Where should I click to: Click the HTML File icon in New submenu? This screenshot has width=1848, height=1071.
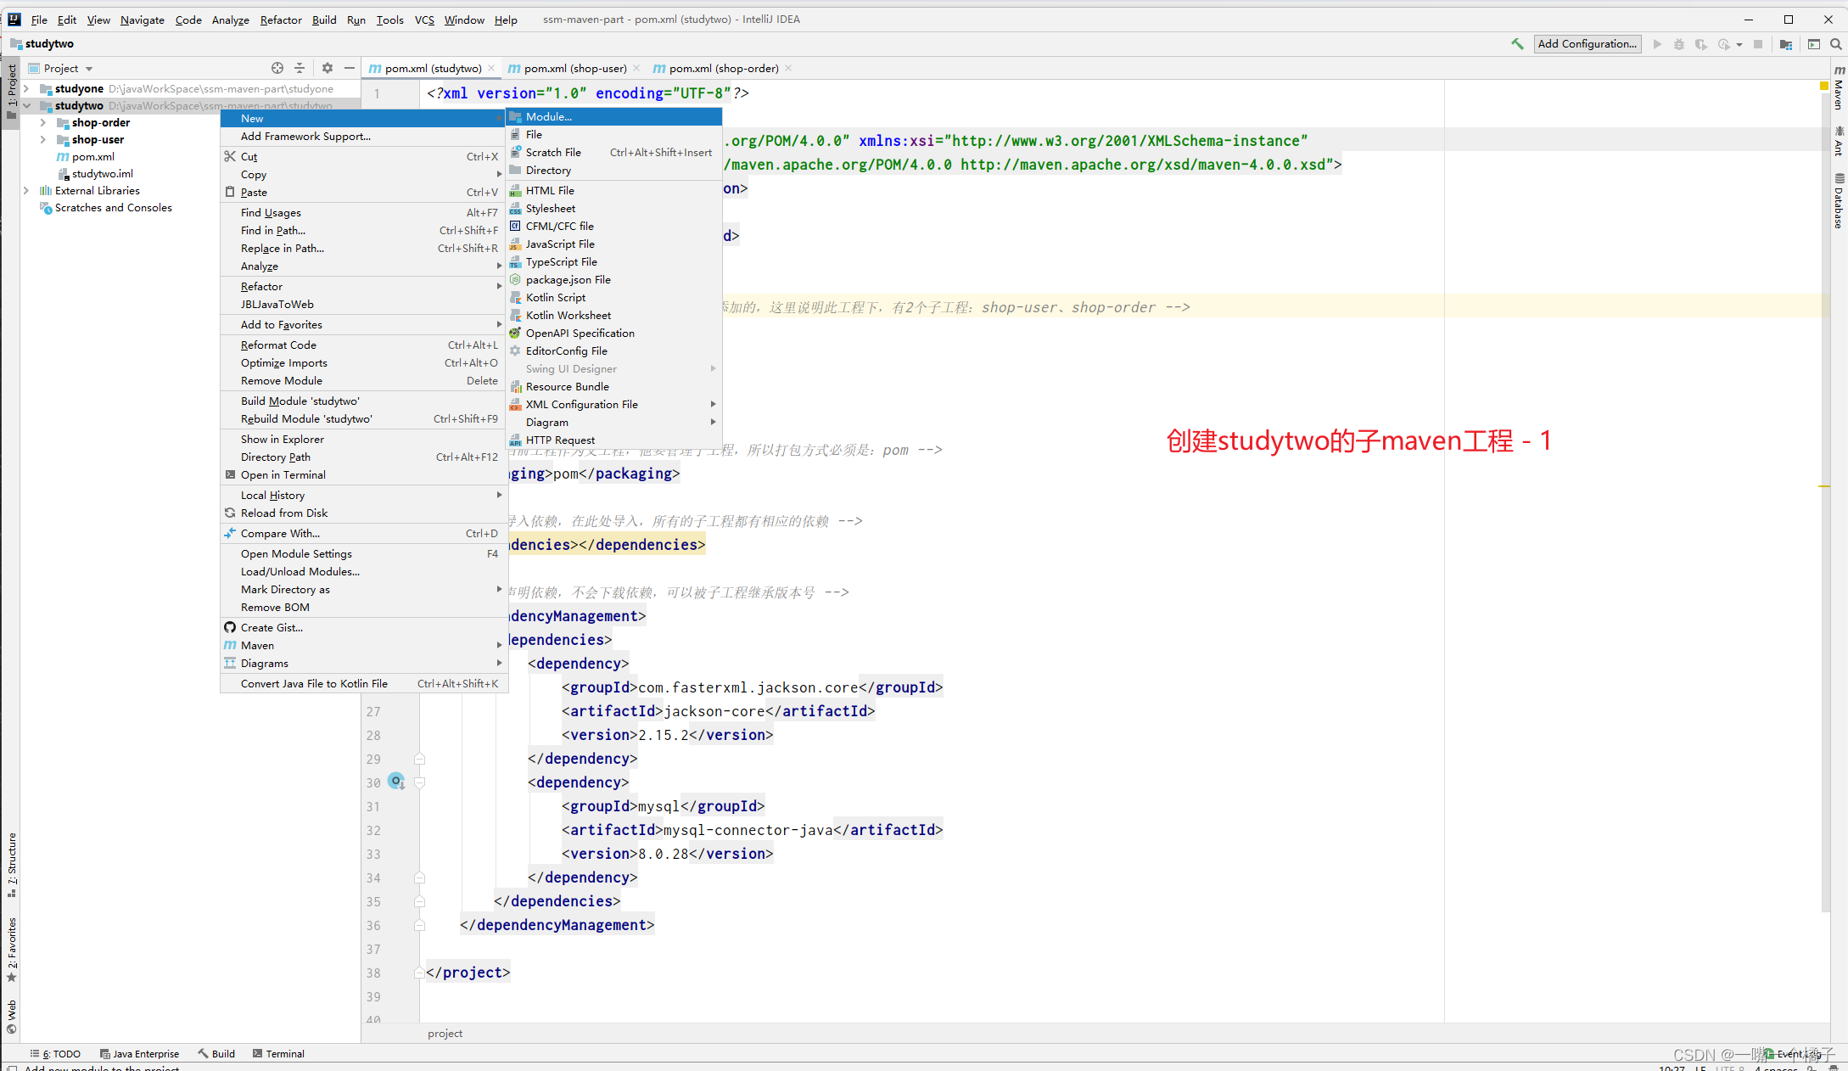pos(515,191)
